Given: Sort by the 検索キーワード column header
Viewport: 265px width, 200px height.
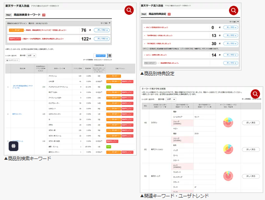Looking at the screenshot, I should point(59,69).
